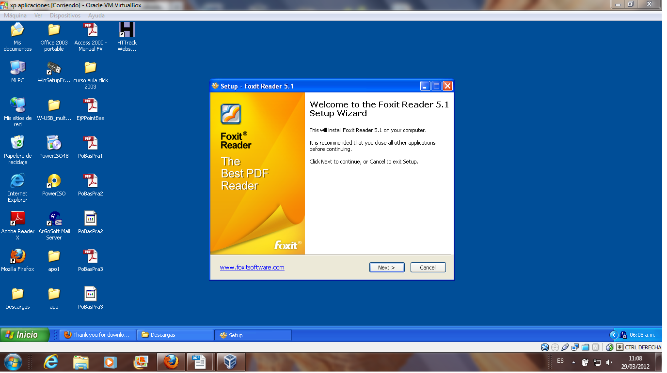The image size is (667, 373).
Task: Select the WinSetupFr... shortcut icon
Action: click(54, 72)
